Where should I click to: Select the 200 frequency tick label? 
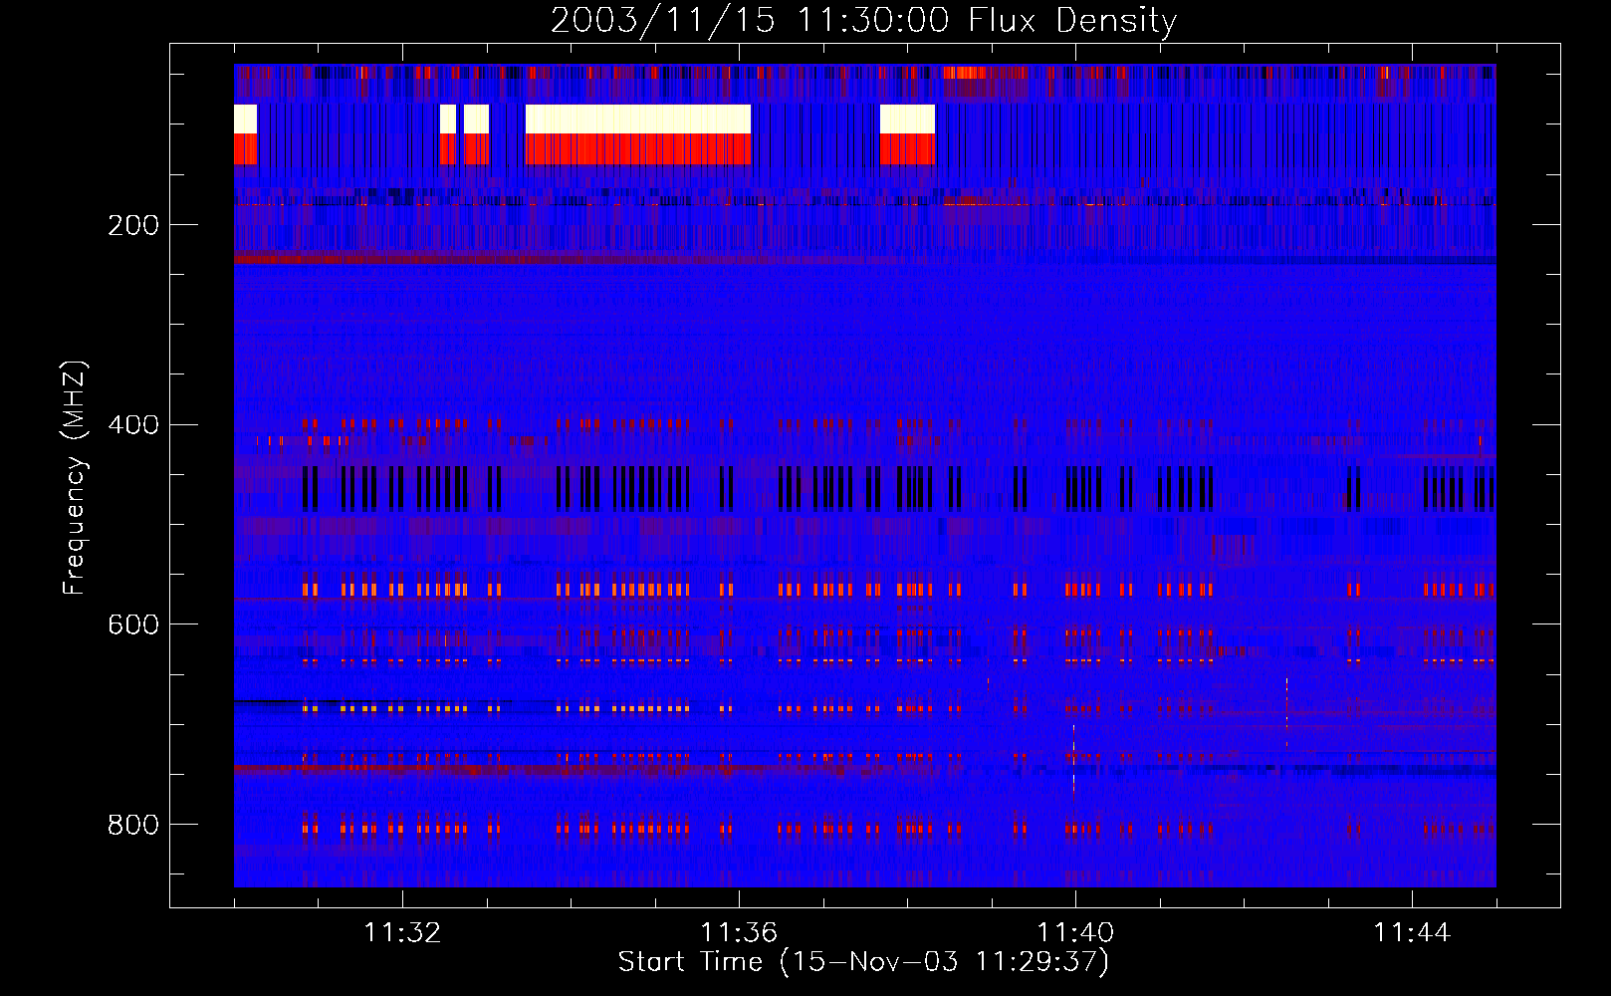(x=133, y=225)
